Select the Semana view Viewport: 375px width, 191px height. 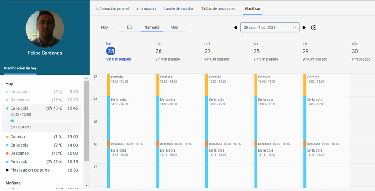tap(152, 27)
